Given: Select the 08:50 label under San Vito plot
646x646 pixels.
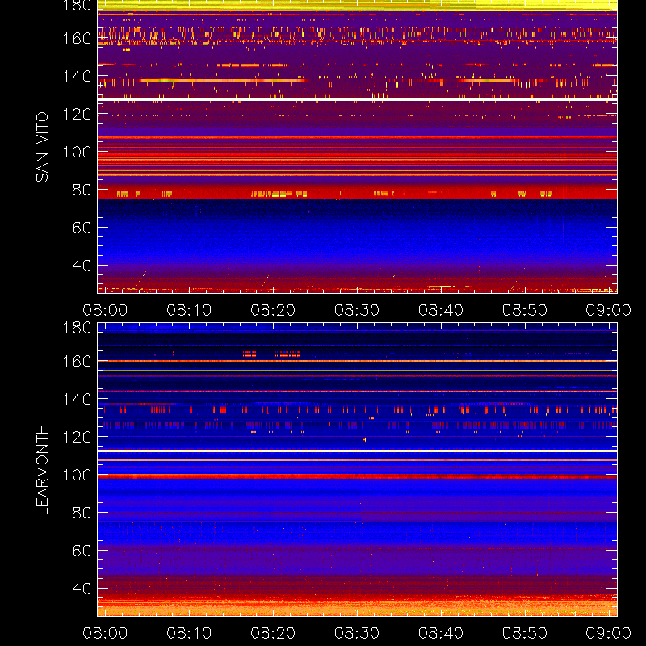Looking at the screenshot, I should (x=525, y=310).
